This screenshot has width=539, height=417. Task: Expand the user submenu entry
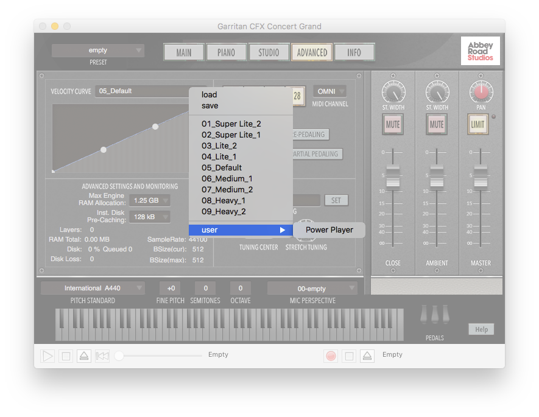241,230
